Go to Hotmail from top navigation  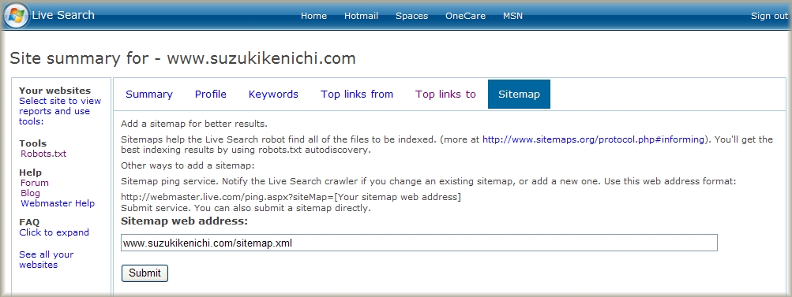[361, 16]
